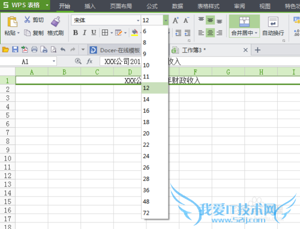Open the 审阅 ribbon tab
Image resolution: width=300 pixels, height=229 pixels.
click(x=239, y=6)
